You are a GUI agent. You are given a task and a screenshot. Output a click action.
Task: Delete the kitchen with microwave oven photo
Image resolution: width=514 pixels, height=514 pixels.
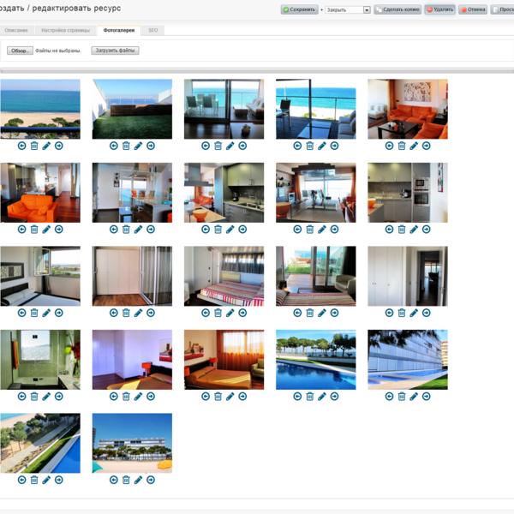pos(402,230)
